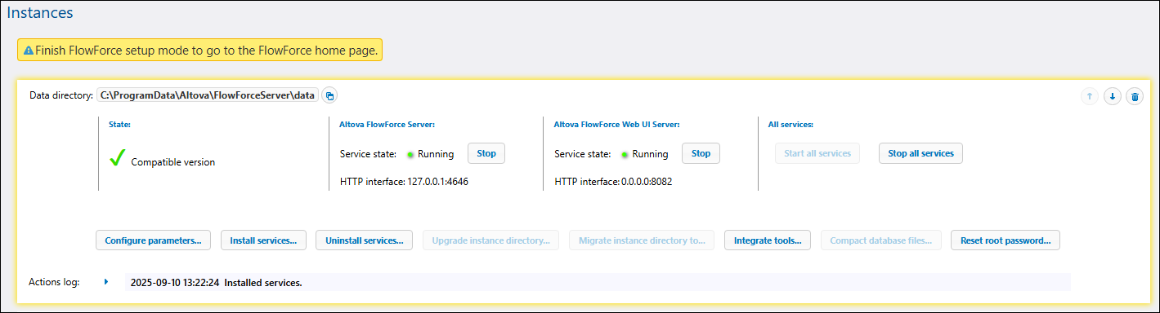
Task: Click the move instance up arrow icon
Action: click(x=1089, y=96)
